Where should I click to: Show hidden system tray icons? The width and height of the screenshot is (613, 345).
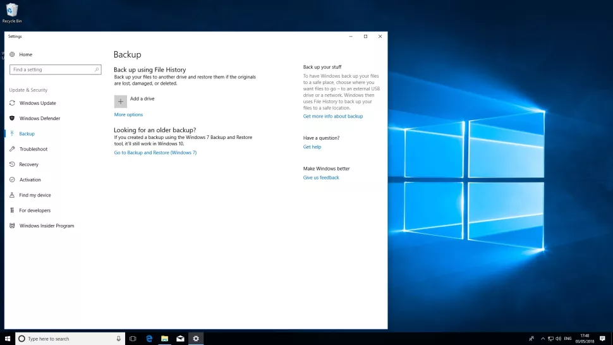pyautogui.click(x=543, y=339)
